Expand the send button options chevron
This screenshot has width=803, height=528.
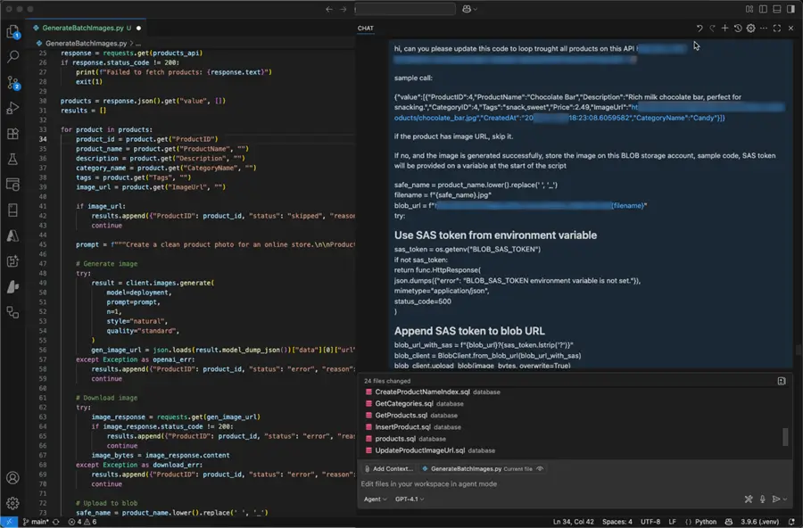(787, 499)
